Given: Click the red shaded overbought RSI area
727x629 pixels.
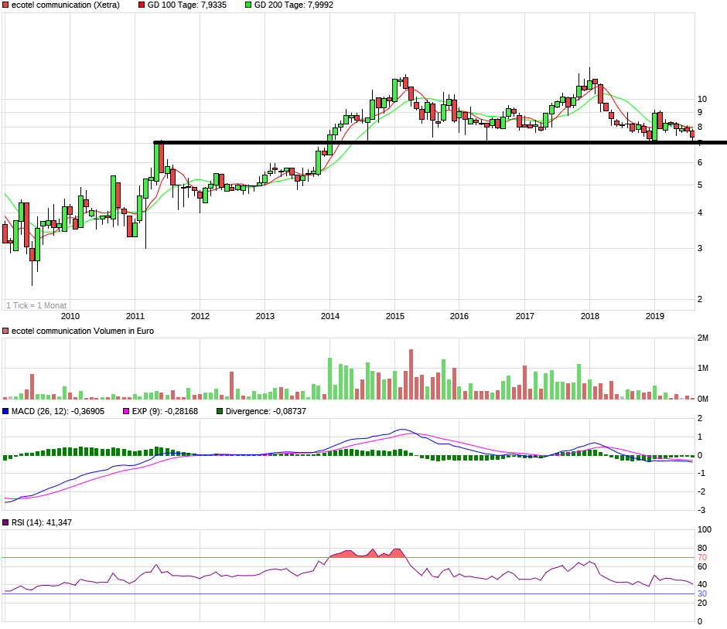Looking at the screenshot, I should (363, 553).
